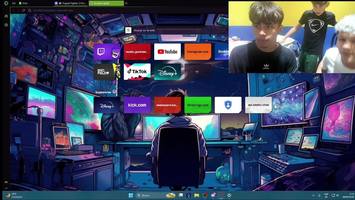Open the directvgo.com suggestion tile
The image size is (355, 200).
pyautogui.click(x=198, y=105)
